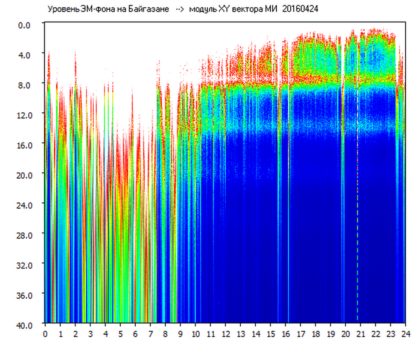Click hour 24 at the time axis end
The height and width of the screenshot is (345, 420).
point(405,334)
